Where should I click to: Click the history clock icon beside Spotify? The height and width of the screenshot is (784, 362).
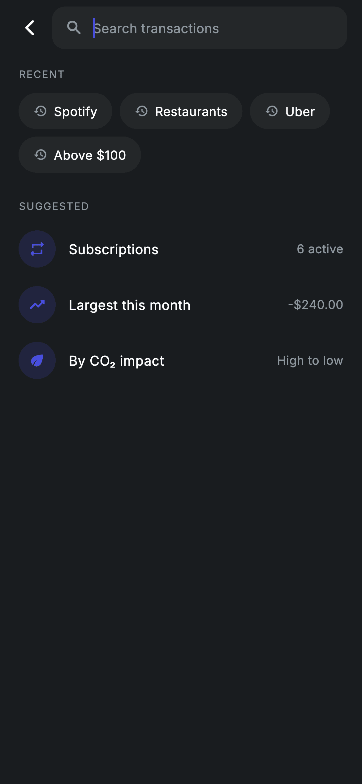point(41,111)
